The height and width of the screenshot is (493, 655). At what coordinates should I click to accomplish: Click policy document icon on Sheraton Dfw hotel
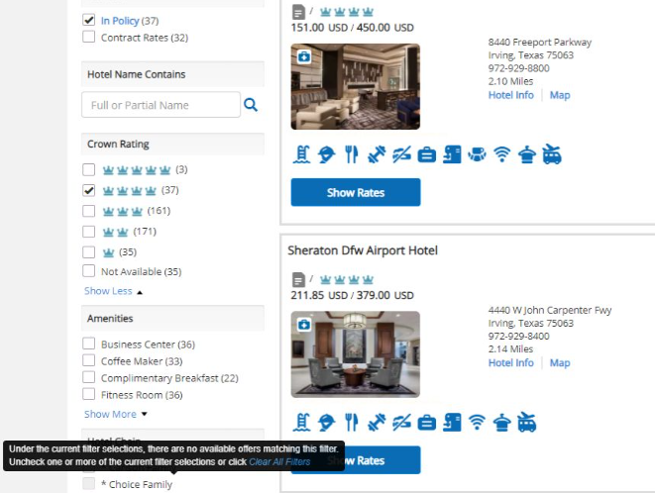click(x=298, y=280)
